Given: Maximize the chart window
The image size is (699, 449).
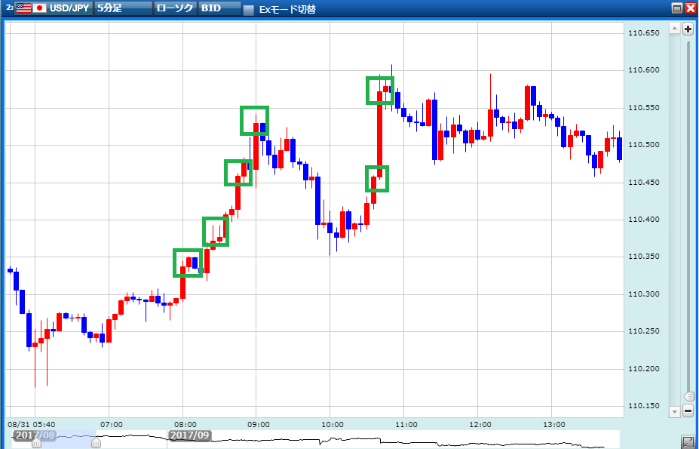Looking at the screenshot, I should tap(677, 8).
